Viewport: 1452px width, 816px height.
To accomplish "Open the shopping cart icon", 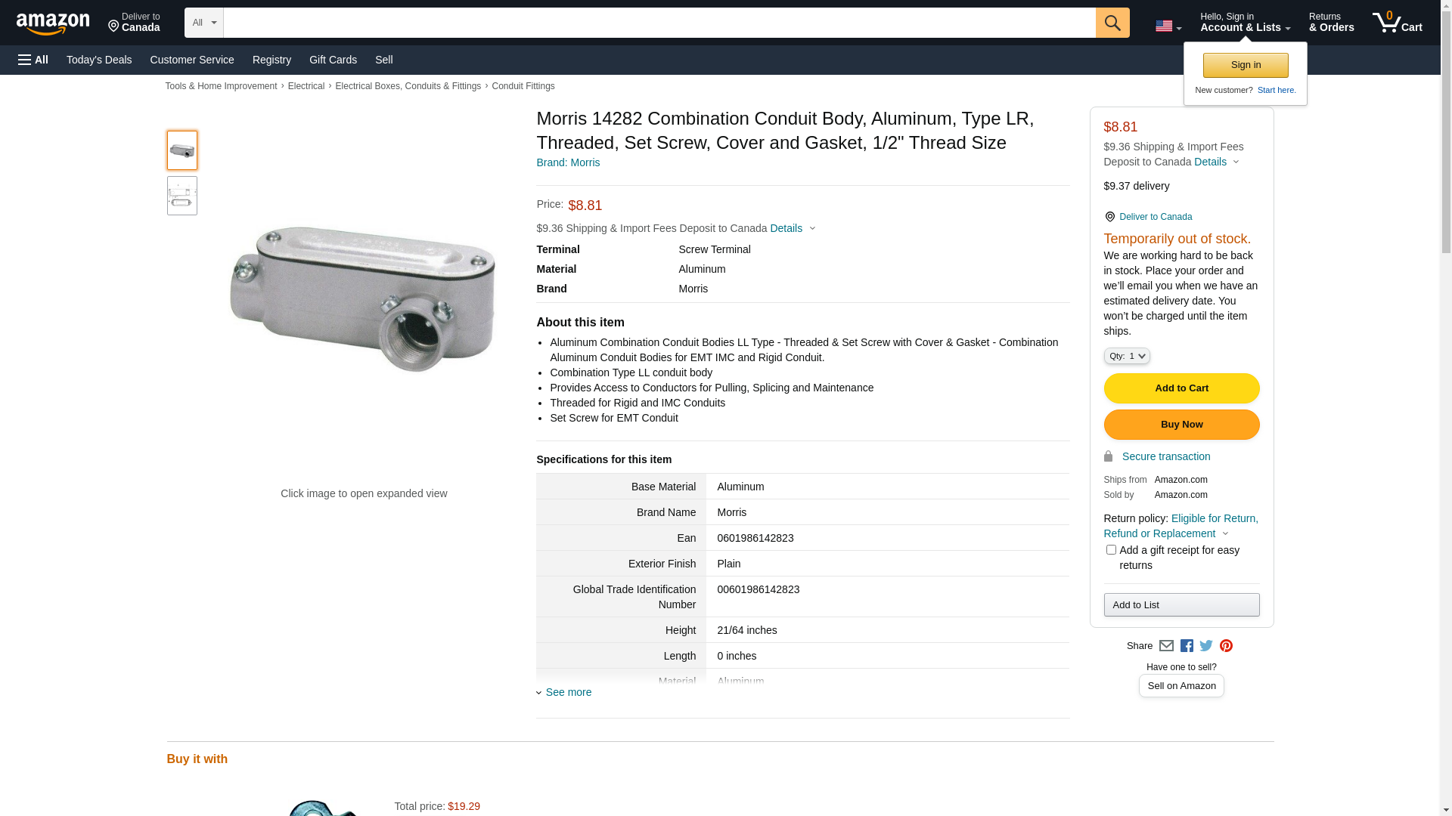I will pos(1397,23).
